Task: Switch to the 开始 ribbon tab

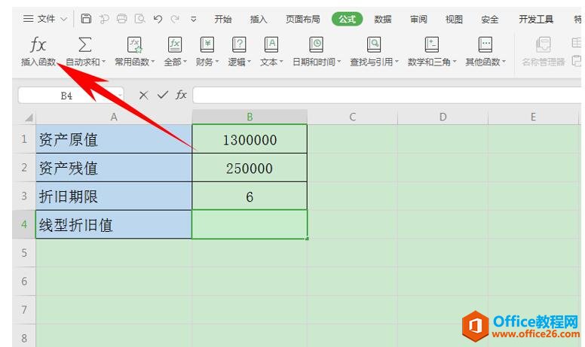Action: tap(222, 19)
